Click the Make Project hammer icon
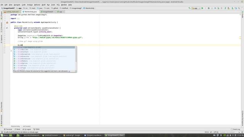This screenshot has width=244, height=137. coord(189,8)
